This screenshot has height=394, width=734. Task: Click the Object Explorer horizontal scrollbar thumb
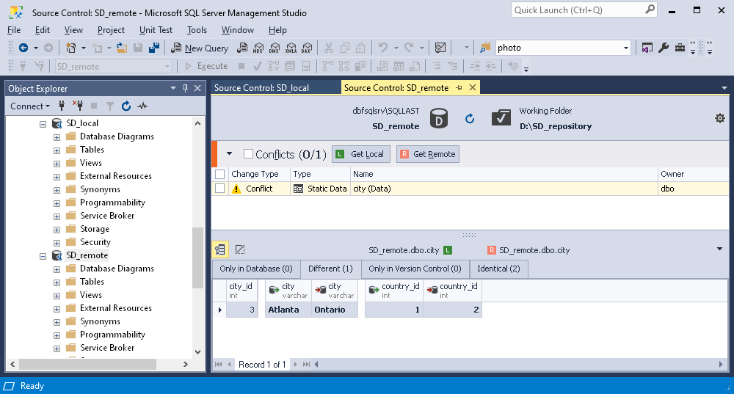point(87,364)
